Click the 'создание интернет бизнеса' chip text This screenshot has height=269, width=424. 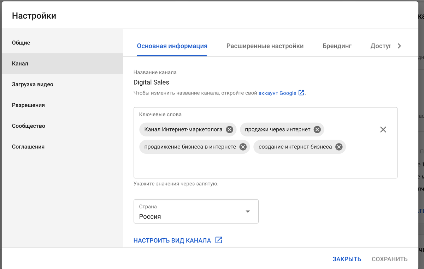pyautogui.click(x=295, y=147)
